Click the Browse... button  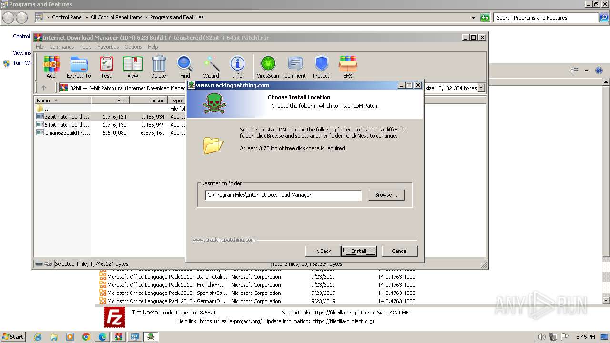click(x=386, y=195)
